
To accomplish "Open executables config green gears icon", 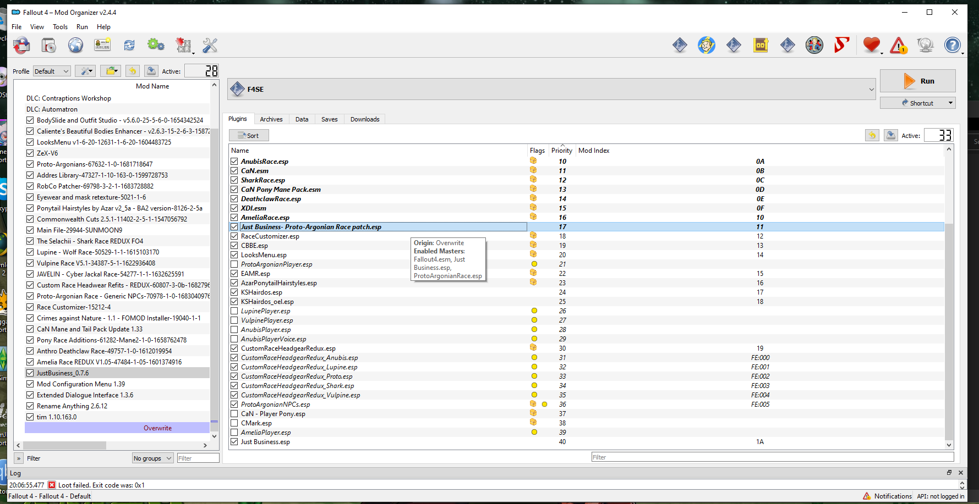I will click(x=156, y=45).
